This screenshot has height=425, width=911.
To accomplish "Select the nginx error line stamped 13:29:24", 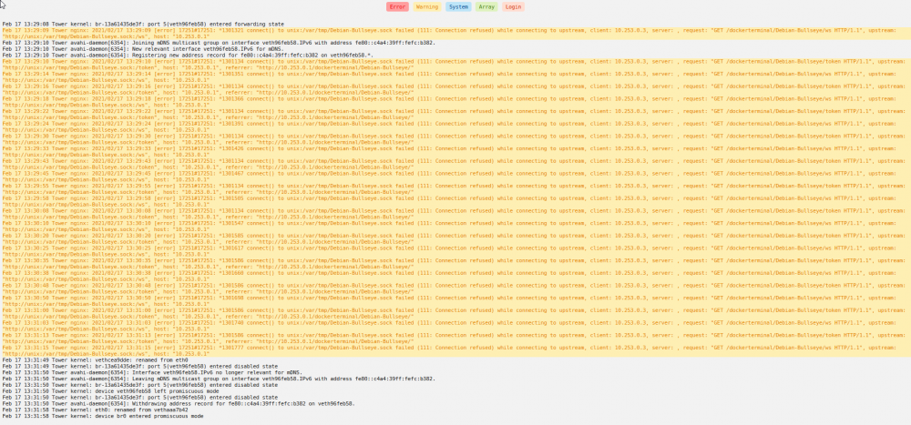I will pos(455,126).
